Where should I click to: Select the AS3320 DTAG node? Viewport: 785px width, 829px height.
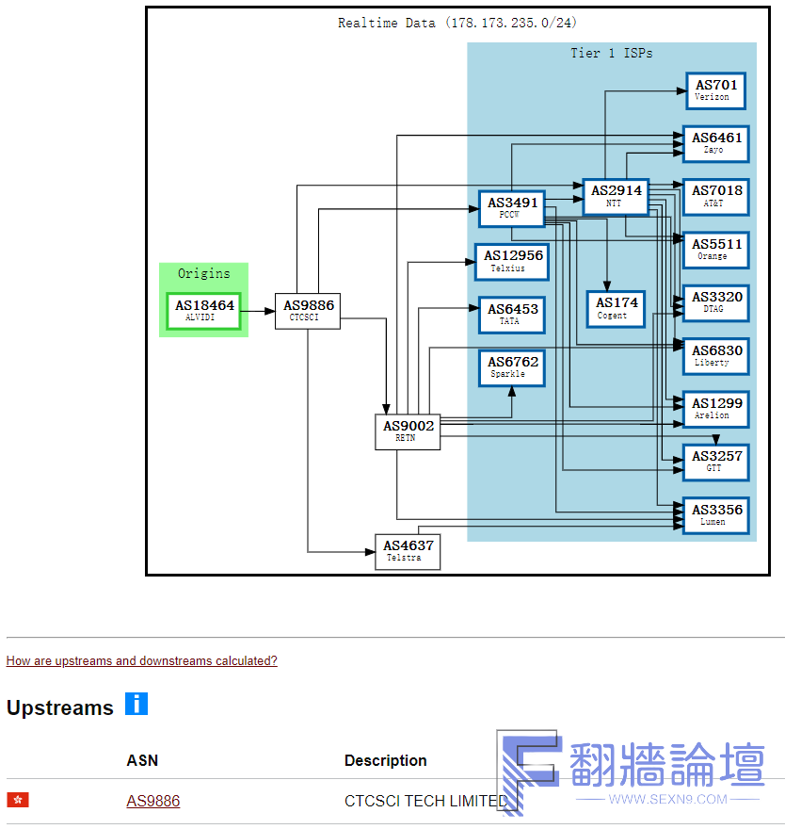point(715,303)
